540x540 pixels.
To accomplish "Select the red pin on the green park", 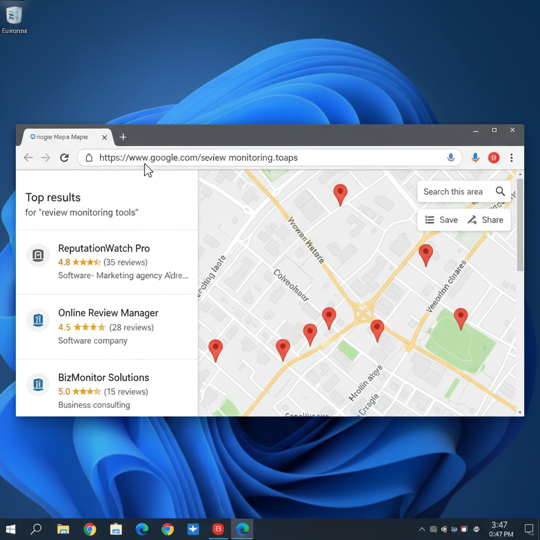I will 461,319.
